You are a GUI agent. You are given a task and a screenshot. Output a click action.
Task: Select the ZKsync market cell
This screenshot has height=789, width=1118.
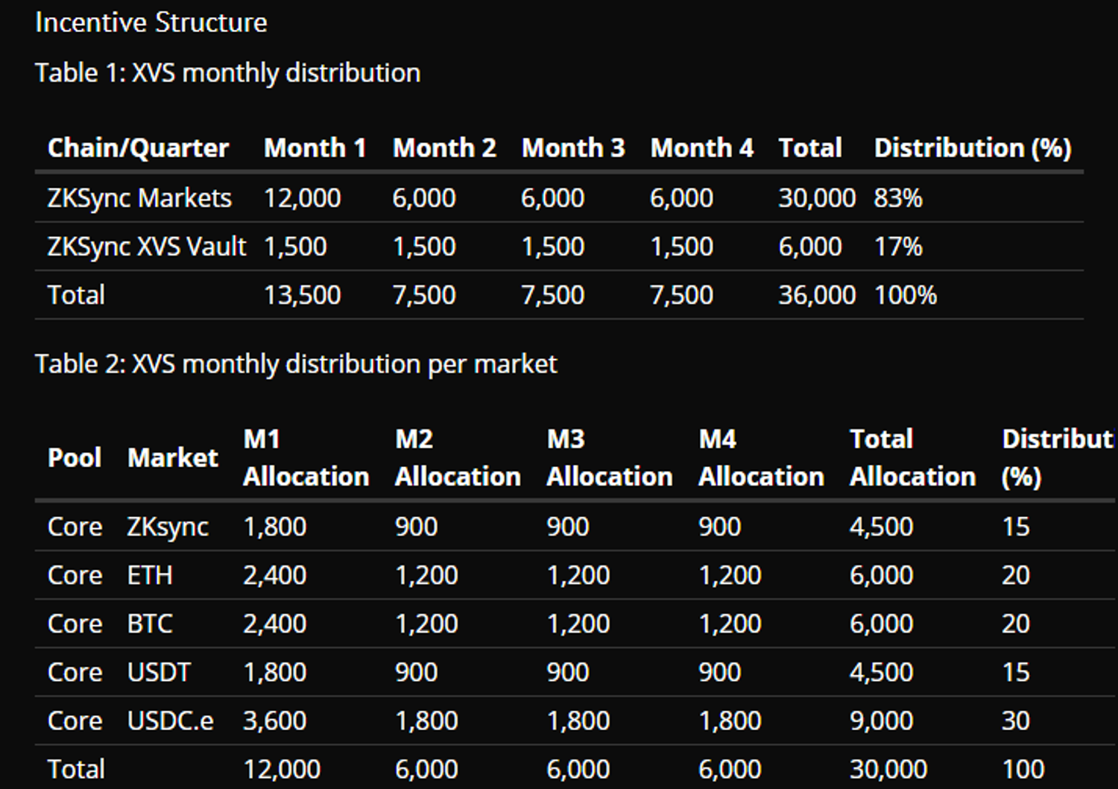[x=168, y=527]
